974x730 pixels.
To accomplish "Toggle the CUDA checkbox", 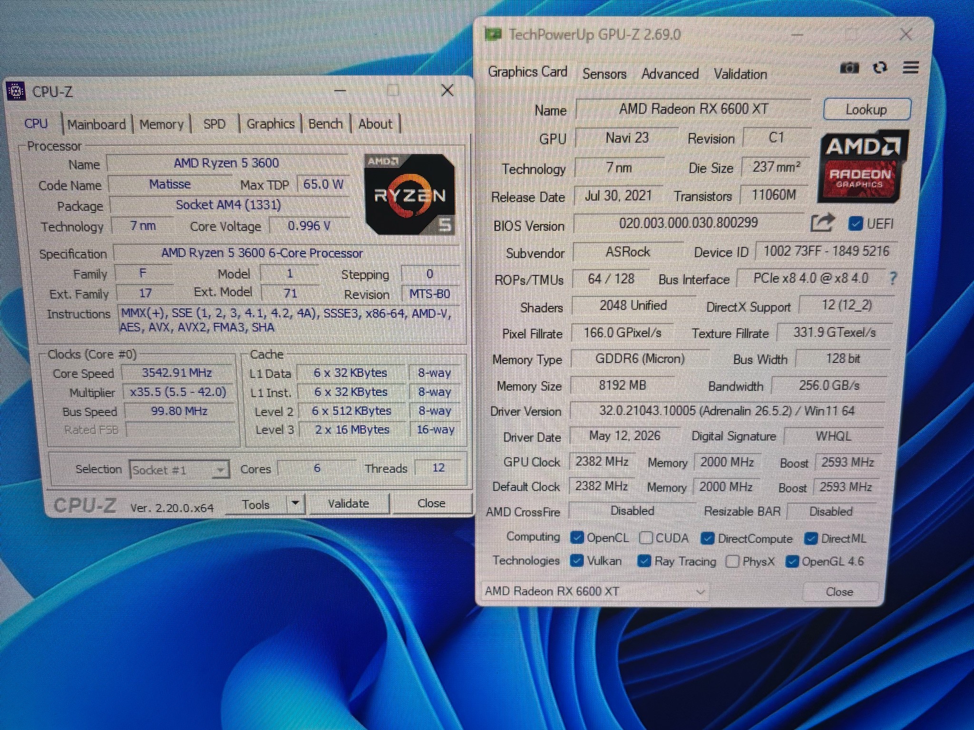I will 645,538.
